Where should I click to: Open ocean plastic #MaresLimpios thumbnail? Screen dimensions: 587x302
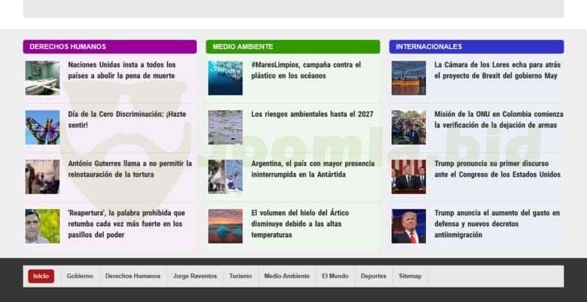tap(225, 78)
